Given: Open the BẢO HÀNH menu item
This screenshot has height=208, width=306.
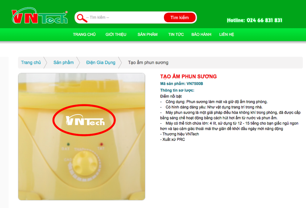Looking at the screenshot, I should pyautogui.click(x=201, y=35).
